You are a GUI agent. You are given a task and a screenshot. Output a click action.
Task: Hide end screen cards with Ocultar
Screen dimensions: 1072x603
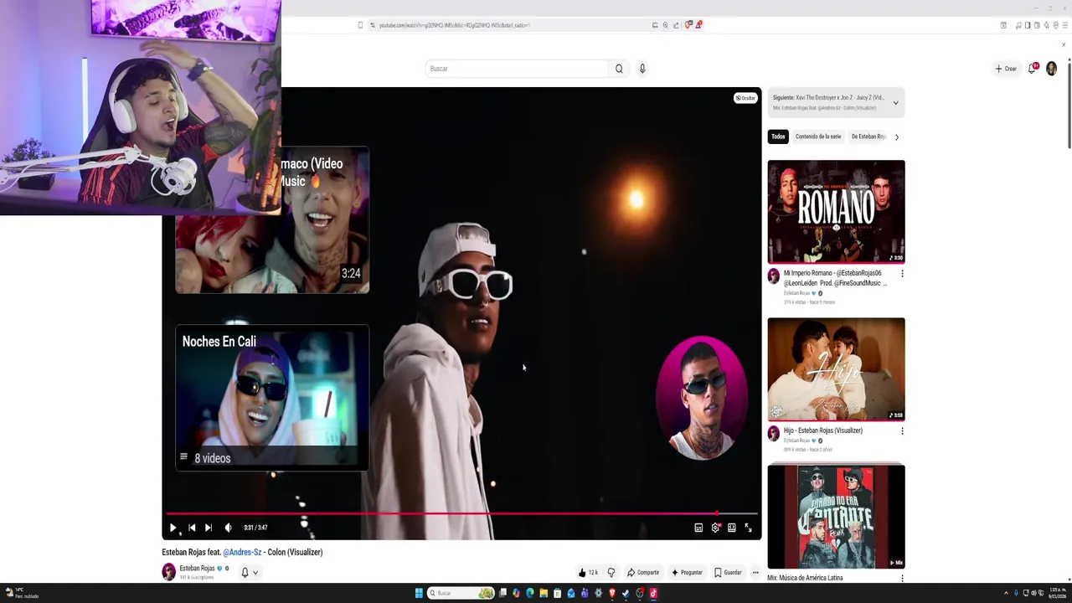click(745, 98)
